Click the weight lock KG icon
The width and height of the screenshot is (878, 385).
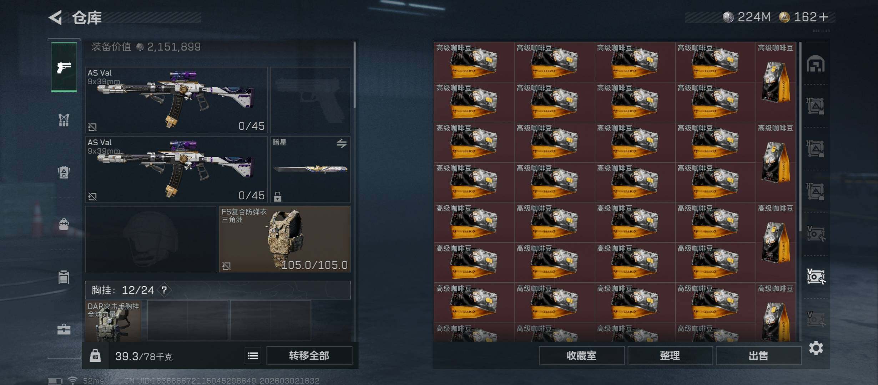click(x=95, y=356)
